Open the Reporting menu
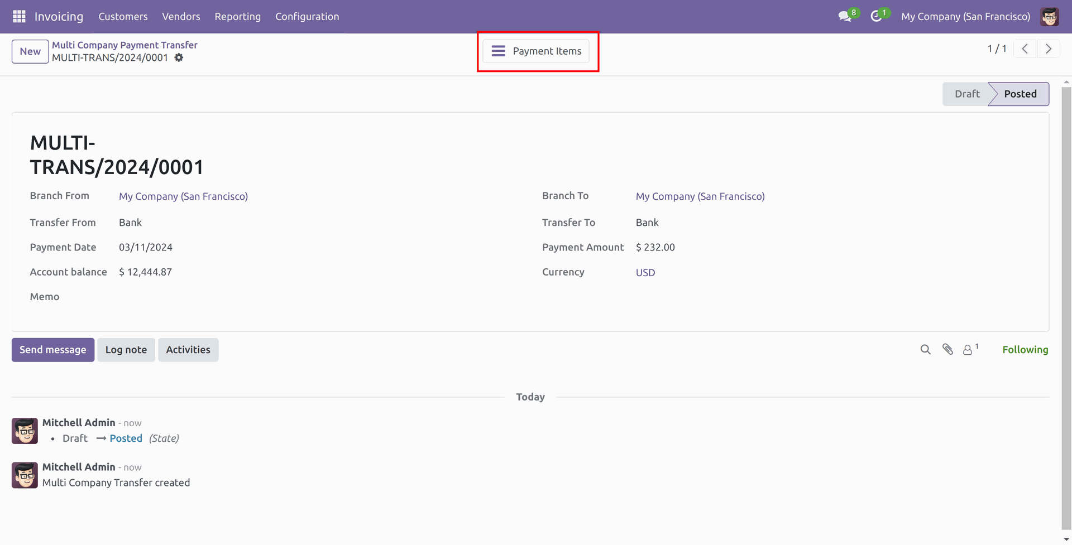The width and height of the screenshot is (1072, 545). (x=237, y=17)
